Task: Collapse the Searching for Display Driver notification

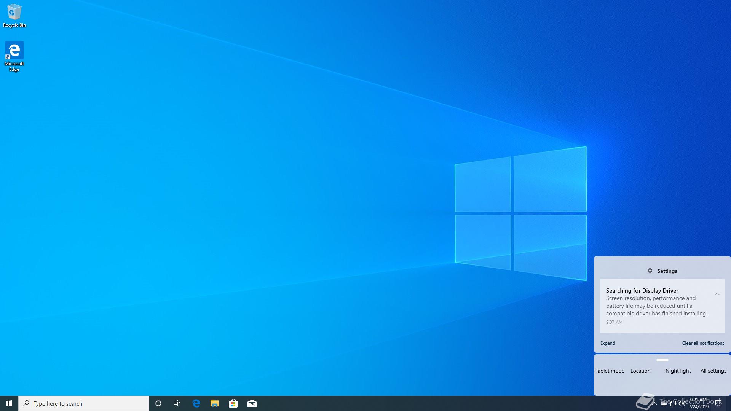Action: click(717, 294)
